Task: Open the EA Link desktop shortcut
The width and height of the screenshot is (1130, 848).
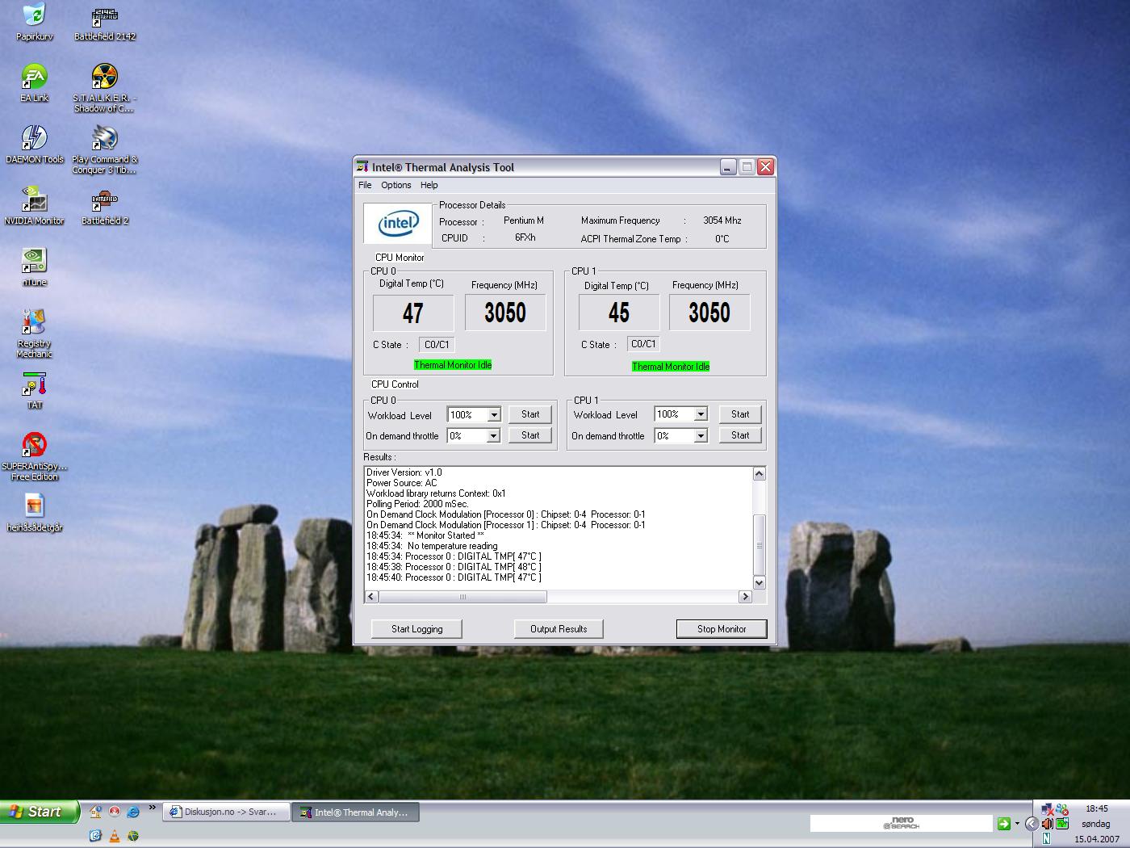Action: pos(34,78)
